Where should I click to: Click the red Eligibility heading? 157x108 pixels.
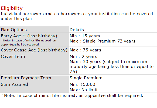(12, 8)
